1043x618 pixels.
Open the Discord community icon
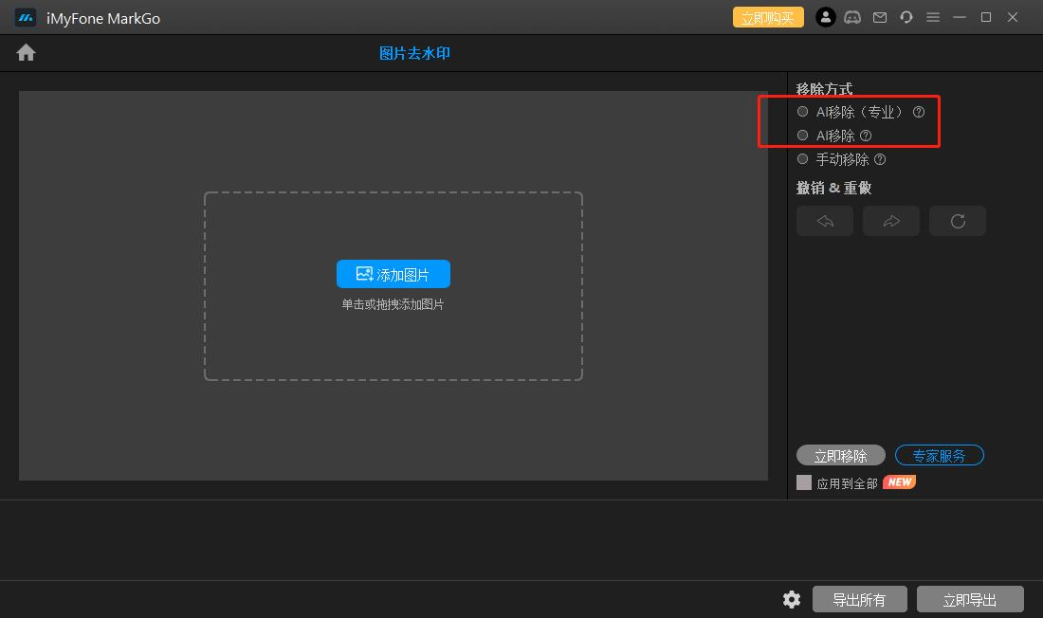(852, 17)
